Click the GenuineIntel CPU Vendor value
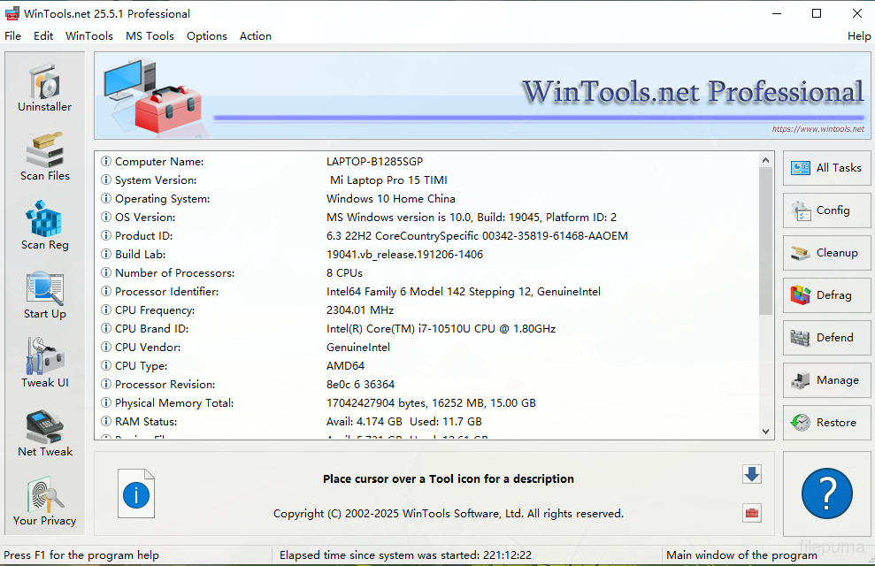 click(x=358, y=347)
